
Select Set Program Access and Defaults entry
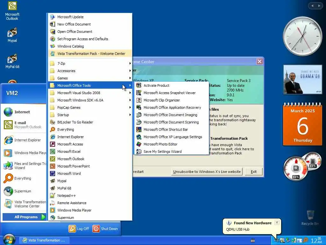90,39
